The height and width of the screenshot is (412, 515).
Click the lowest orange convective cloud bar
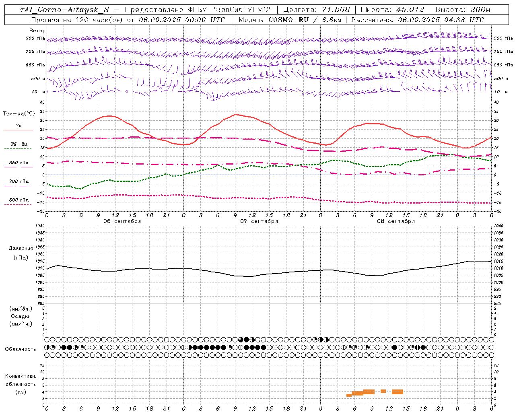click(349, 395)
